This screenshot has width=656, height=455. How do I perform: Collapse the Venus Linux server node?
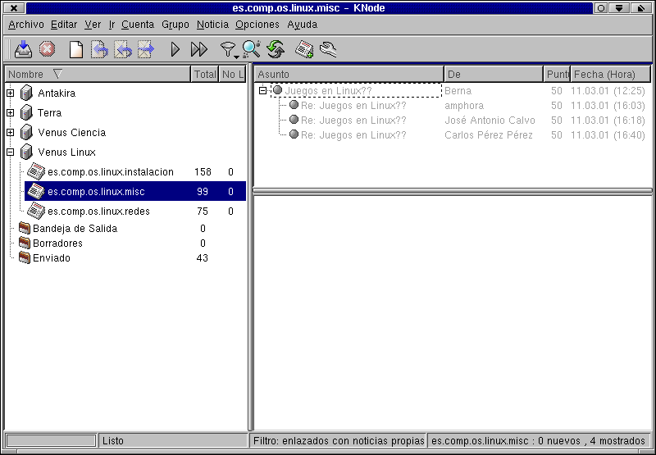tap(11, 152)
